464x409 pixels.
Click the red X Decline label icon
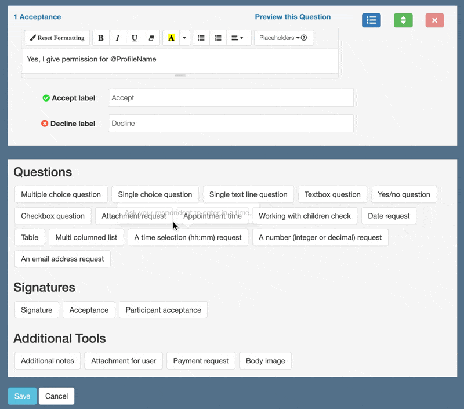point(45,124)
